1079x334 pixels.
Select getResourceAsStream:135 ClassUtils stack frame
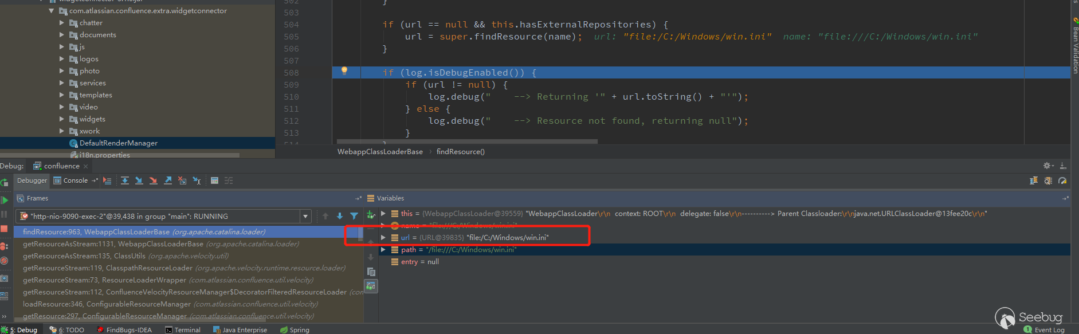pos(125,256)
